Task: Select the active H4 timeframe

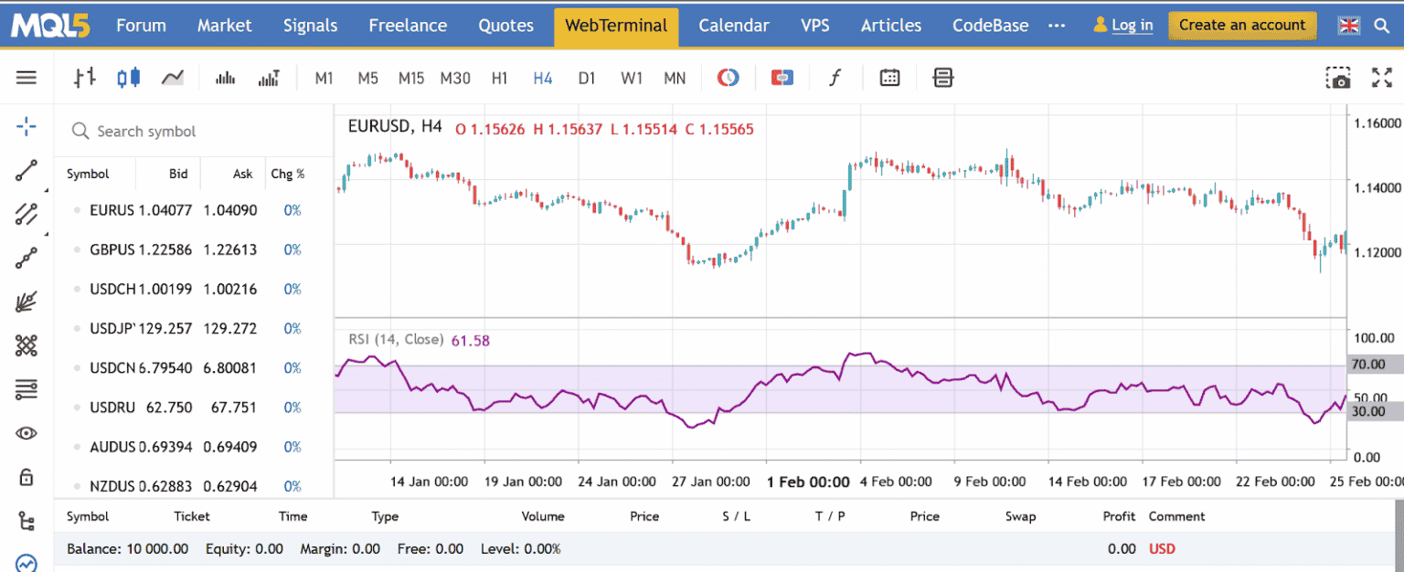Action: pyautogui.click(x=543, y=79)
